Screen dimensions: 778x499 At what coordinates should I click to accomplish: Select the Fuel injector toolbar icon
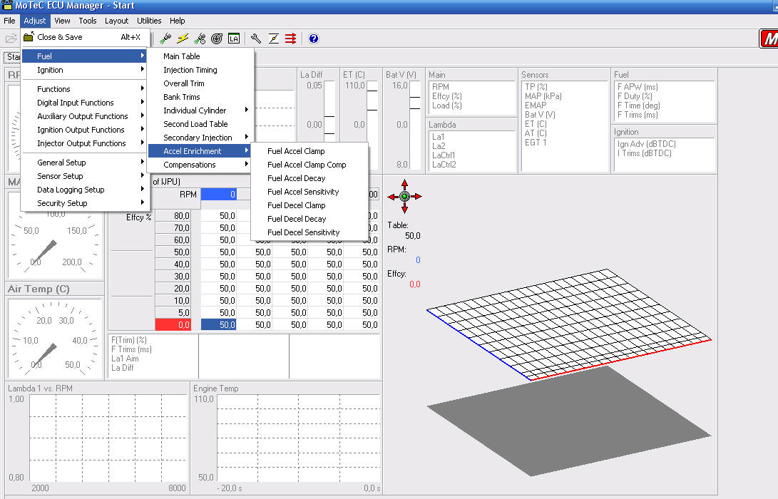pos(165,38)
